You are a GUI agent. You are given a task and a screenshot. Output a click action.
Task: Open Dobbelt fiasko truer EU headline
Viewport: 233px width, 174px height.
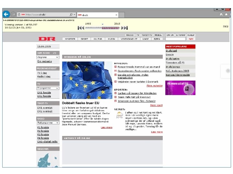[x=81, y=103]
